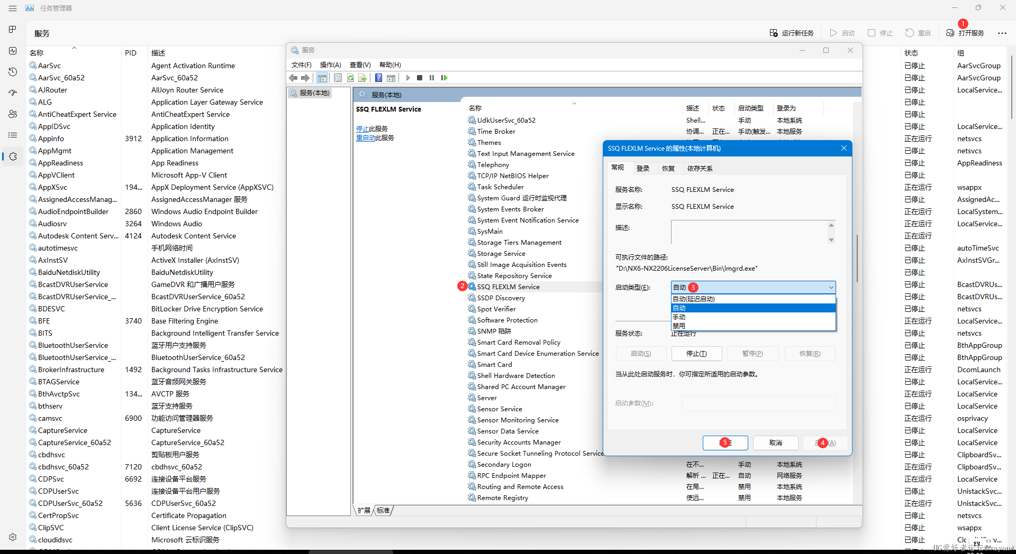The image size is (1016, 554).
Task: Click Back arrow in Services toolbar
Action: click(293, 78)
